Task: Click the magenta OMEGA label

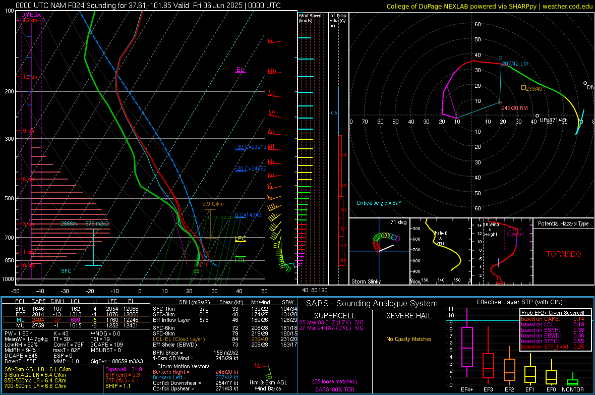Action: 31,15
